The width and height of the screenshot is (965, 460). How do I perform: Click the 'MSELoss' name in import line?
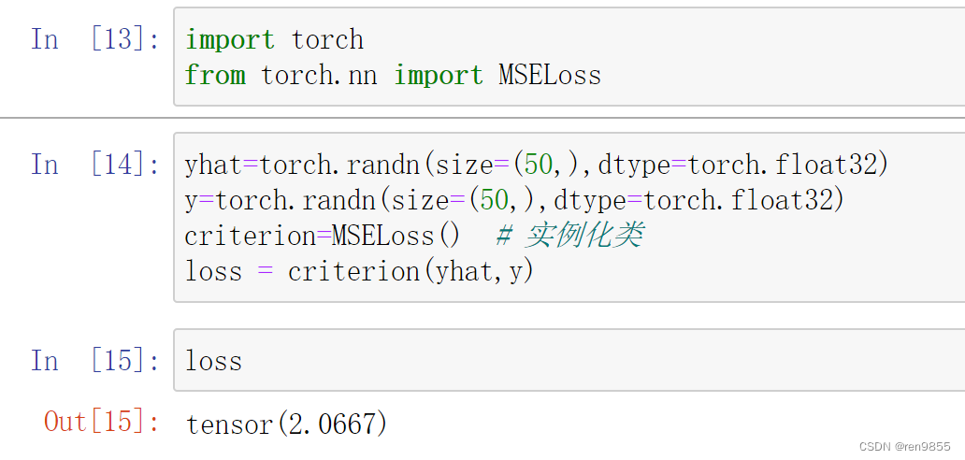point(550,76)
